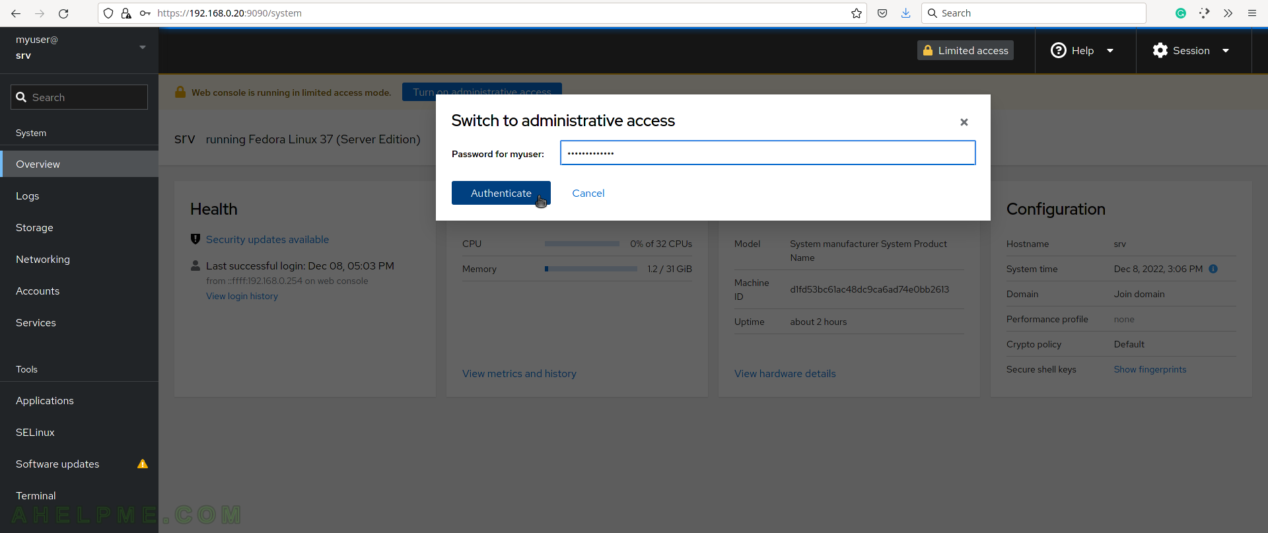This screenshot has width=1268, height=533.
Task: Focus the password field for myuser
Action: pyautogui.click(x=767, y=153)
